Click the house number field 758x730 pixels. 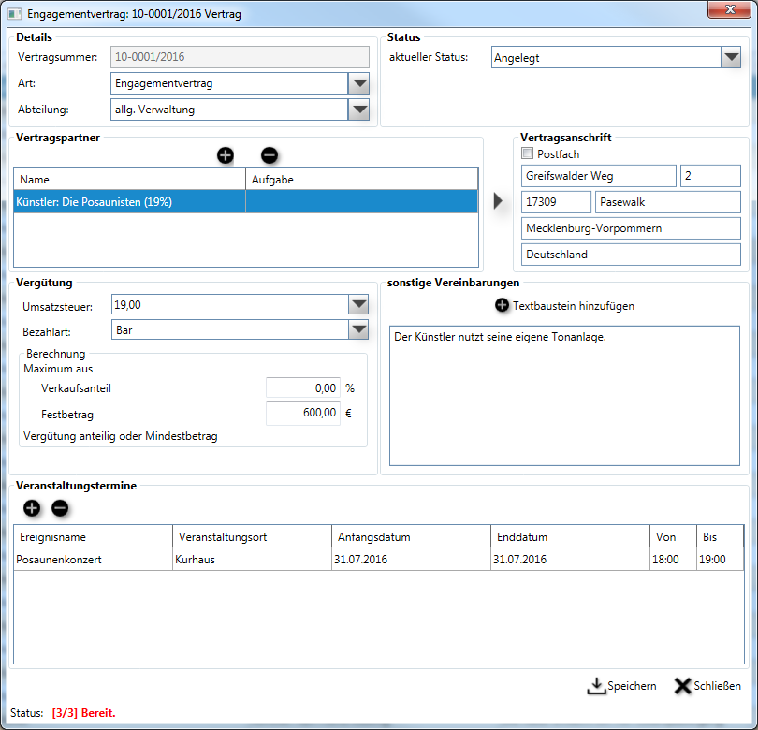710,176
